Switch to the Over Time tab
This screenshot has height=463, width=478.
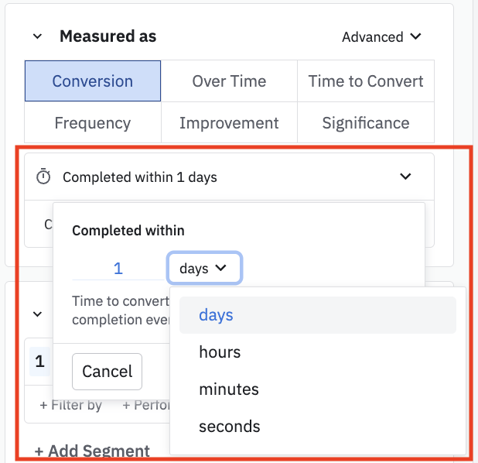tap(229, 81)
